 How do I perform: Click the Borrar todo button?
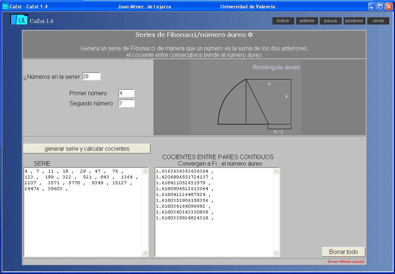point(343,252)
